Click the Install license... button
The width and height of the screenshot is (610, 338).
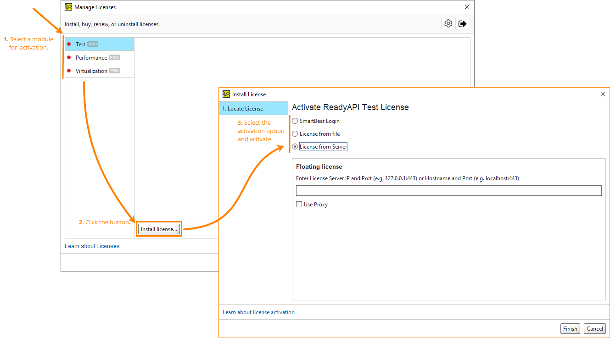click(159, 229)
